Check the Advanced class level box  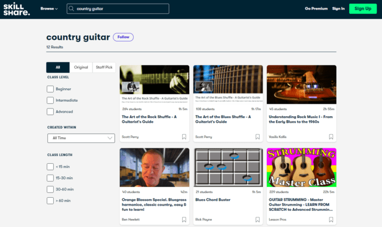point(50,111)
